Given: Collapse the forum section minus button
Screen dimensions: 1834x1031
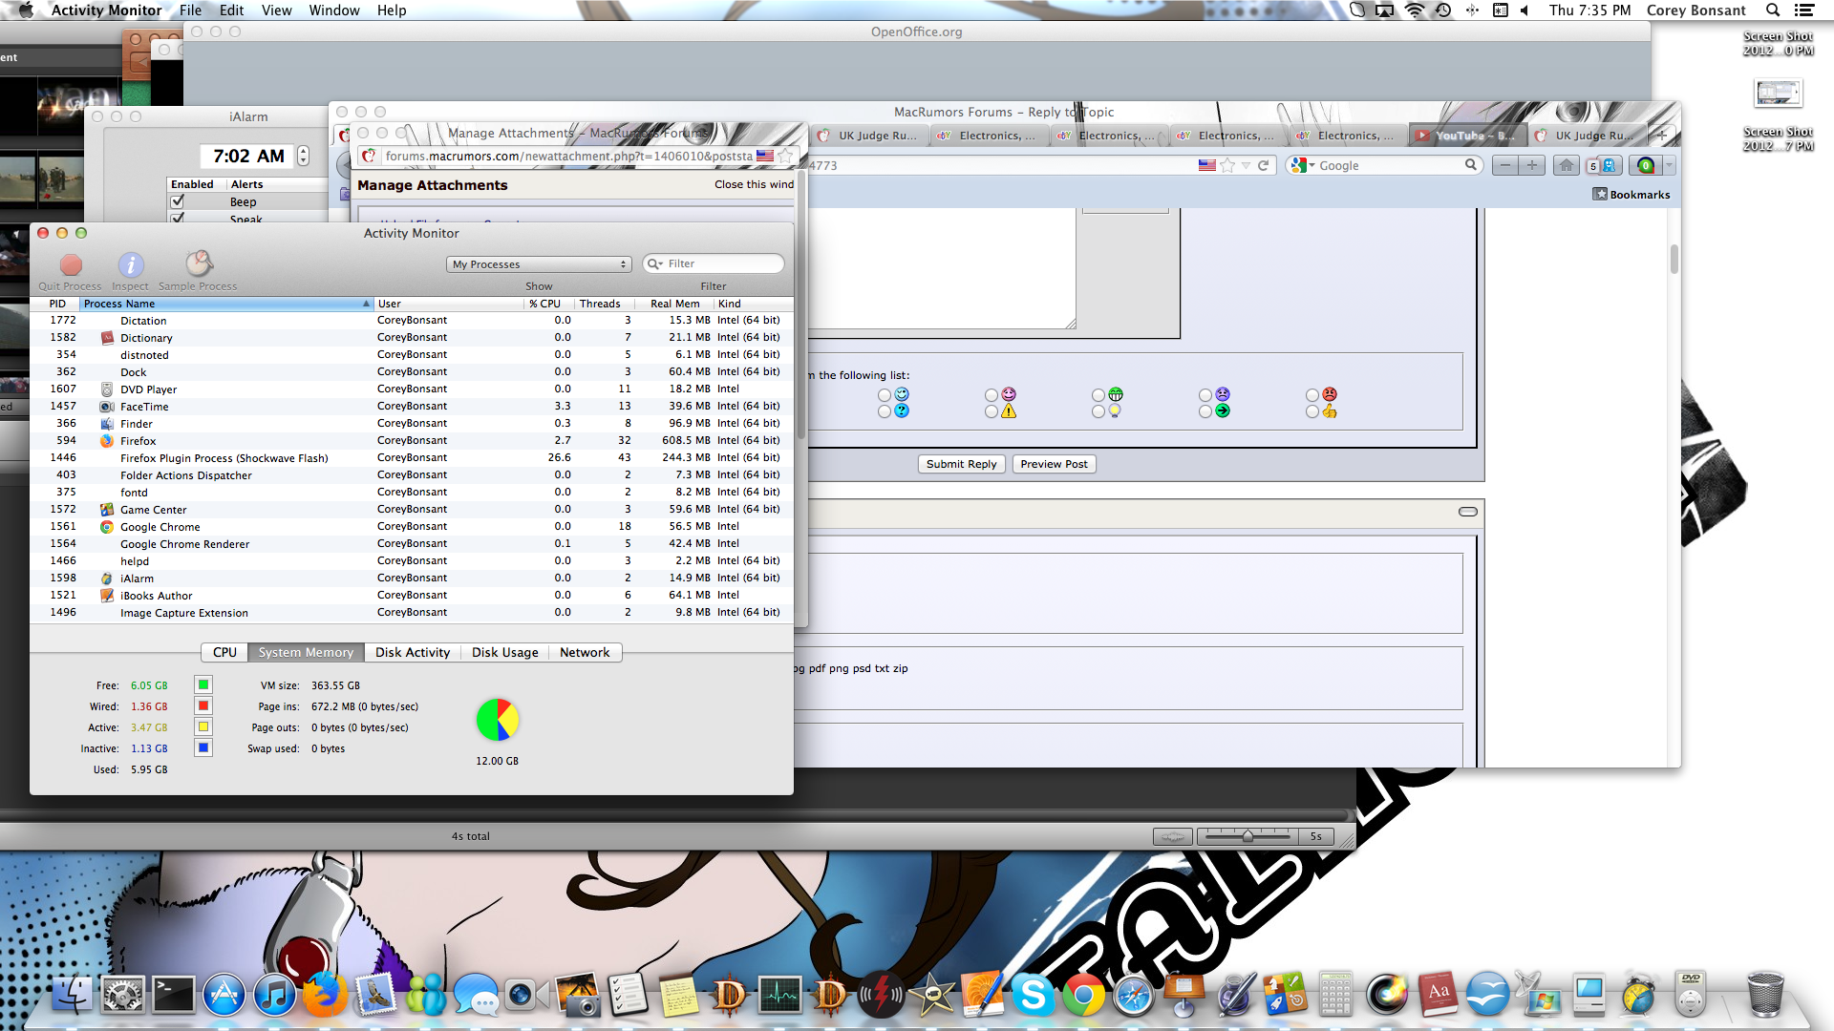Looking at the screenshot, I should tap(1468, 512).
